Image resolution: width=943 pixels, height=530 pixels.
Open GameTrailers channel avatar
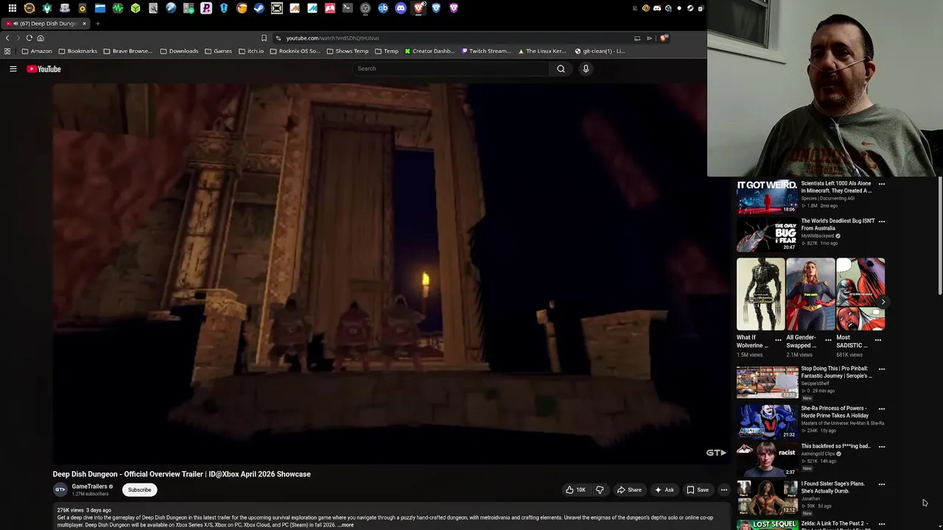coord(60,490)
